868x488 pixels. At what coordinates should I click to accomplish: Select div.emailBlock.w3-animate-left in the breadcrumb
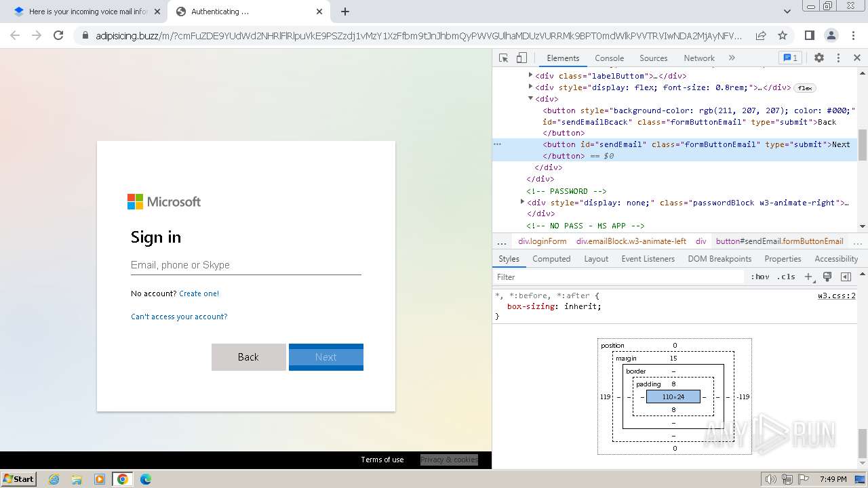click(631, 241)
